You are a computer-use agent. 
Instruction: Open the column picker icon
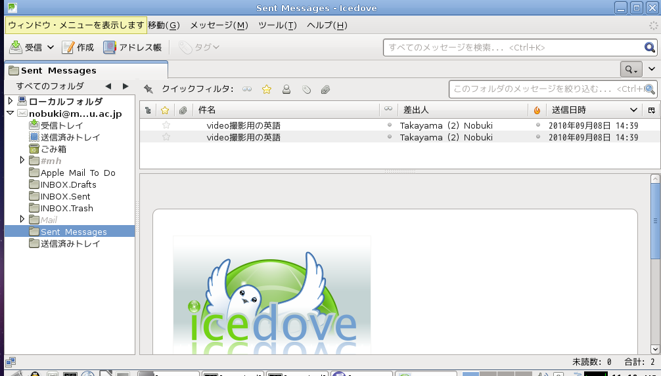(x=652, y=110)
